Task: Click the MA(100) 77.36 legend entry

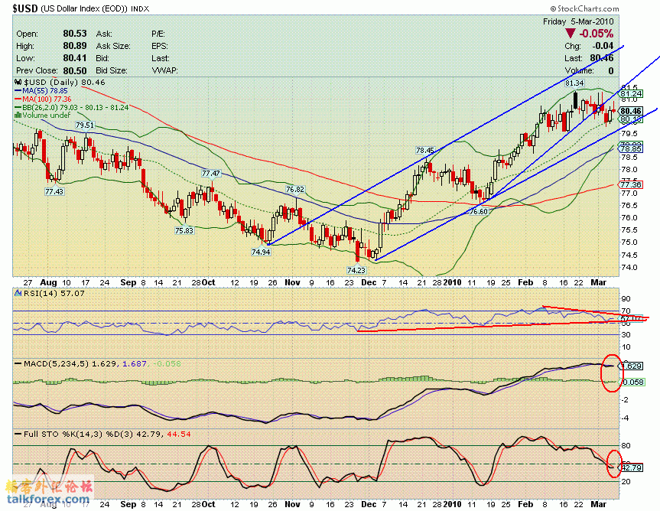Action: point(43,99)
